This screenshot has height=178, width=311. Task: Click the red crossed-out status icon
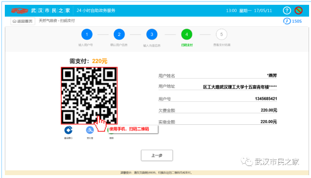point(298,11)
